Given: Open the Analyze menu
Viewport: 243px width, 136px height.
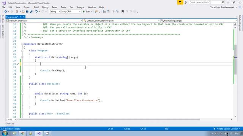Looking at the screenshot, I should point(80,7).
